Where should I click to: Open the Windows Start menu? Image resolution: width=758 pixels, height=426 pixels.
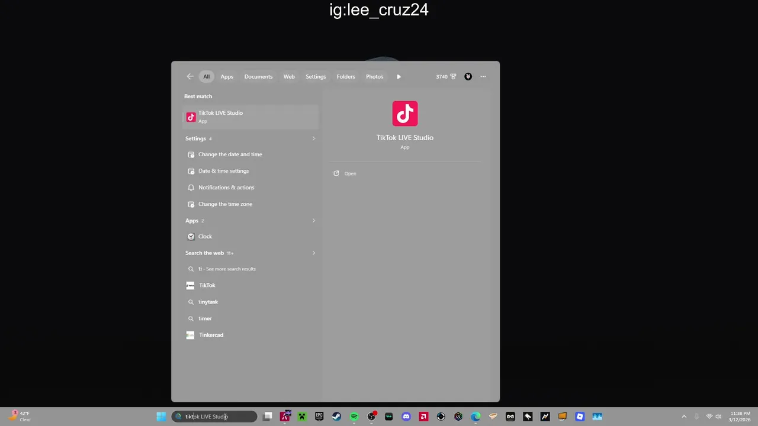pos(161,417)
